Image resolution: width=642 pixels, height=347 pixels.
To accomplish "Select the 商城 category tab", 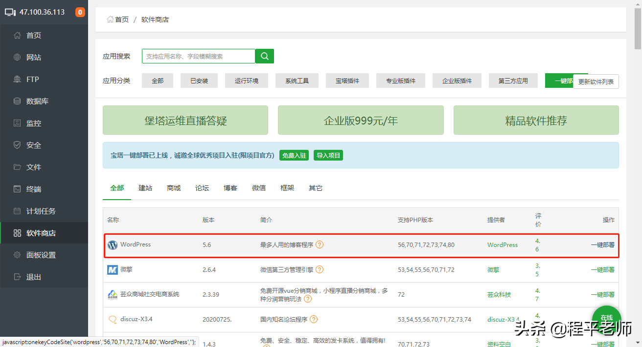I will tap(174, 188).
